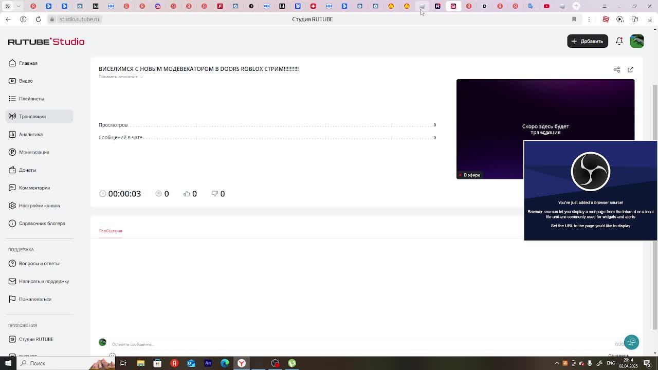Screen dimensions: 658x370
Task: Click the Добавить button
Action: (x=588, y=41)
